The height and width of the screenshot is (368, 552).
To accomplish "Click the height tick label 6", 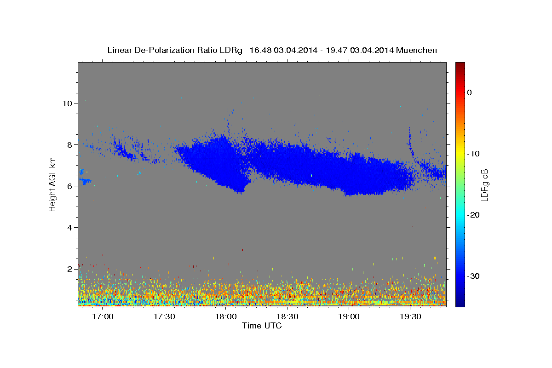I will coord(70,186).
